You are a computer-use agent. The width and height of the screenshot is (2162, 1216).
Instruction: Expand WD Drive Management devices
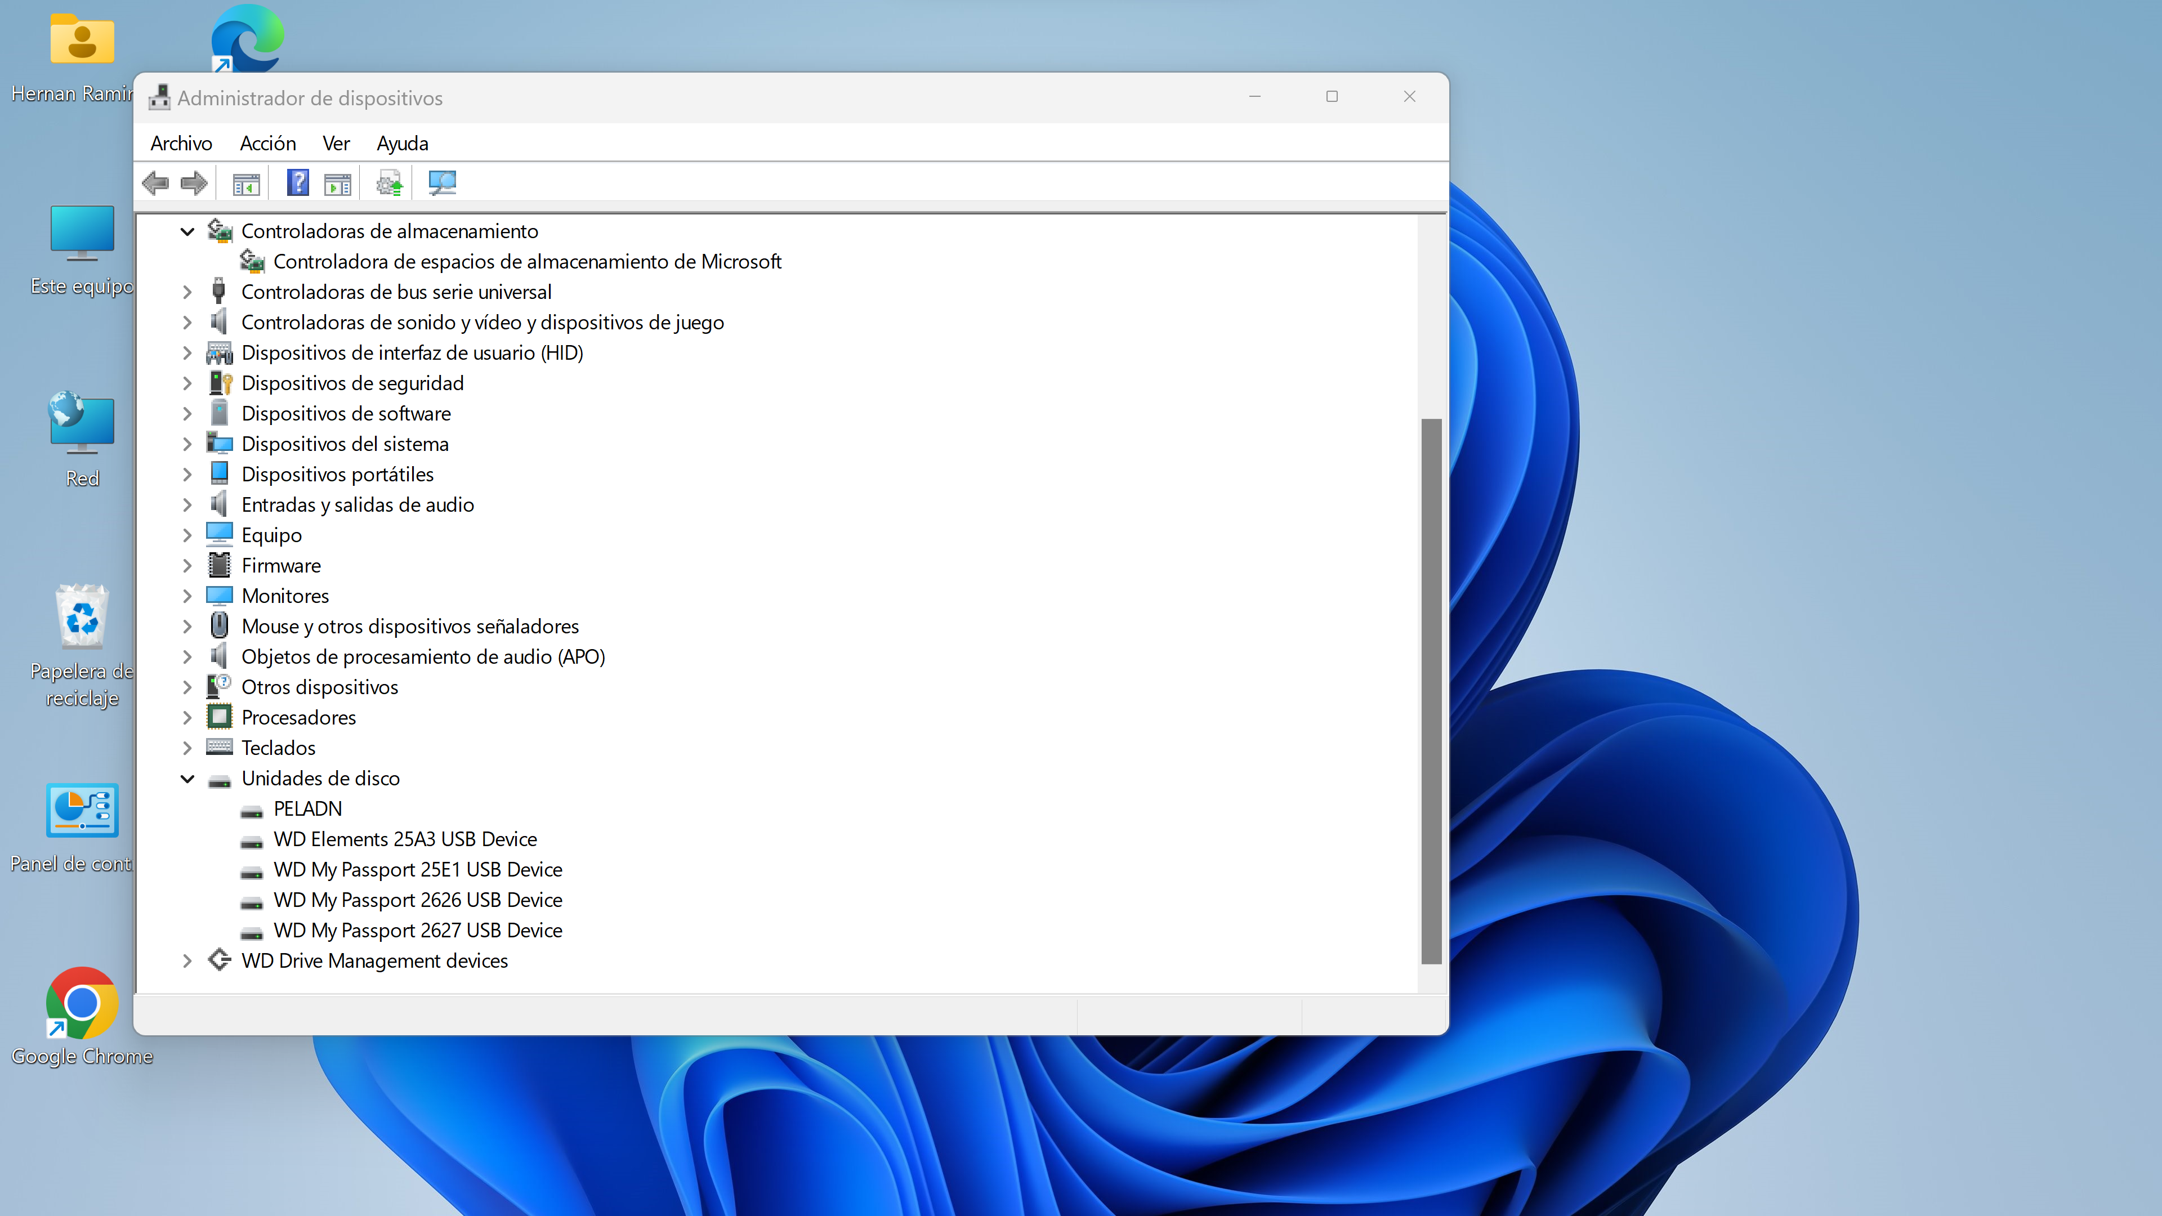pyautogui.click(x=188, y=960)
